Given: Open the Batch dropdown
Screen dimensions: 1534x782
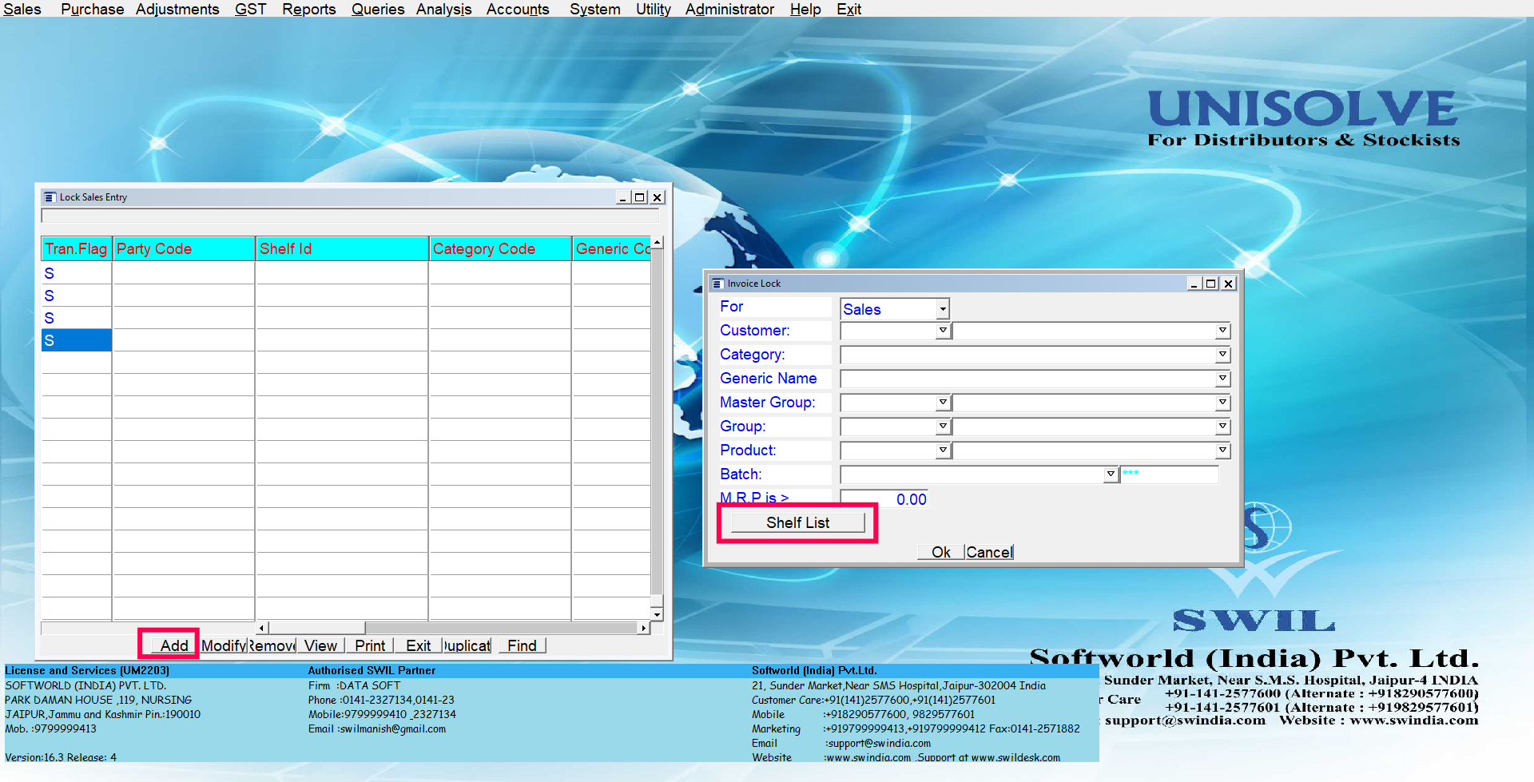Looking at the screenshot, I should pos(1111,474).
